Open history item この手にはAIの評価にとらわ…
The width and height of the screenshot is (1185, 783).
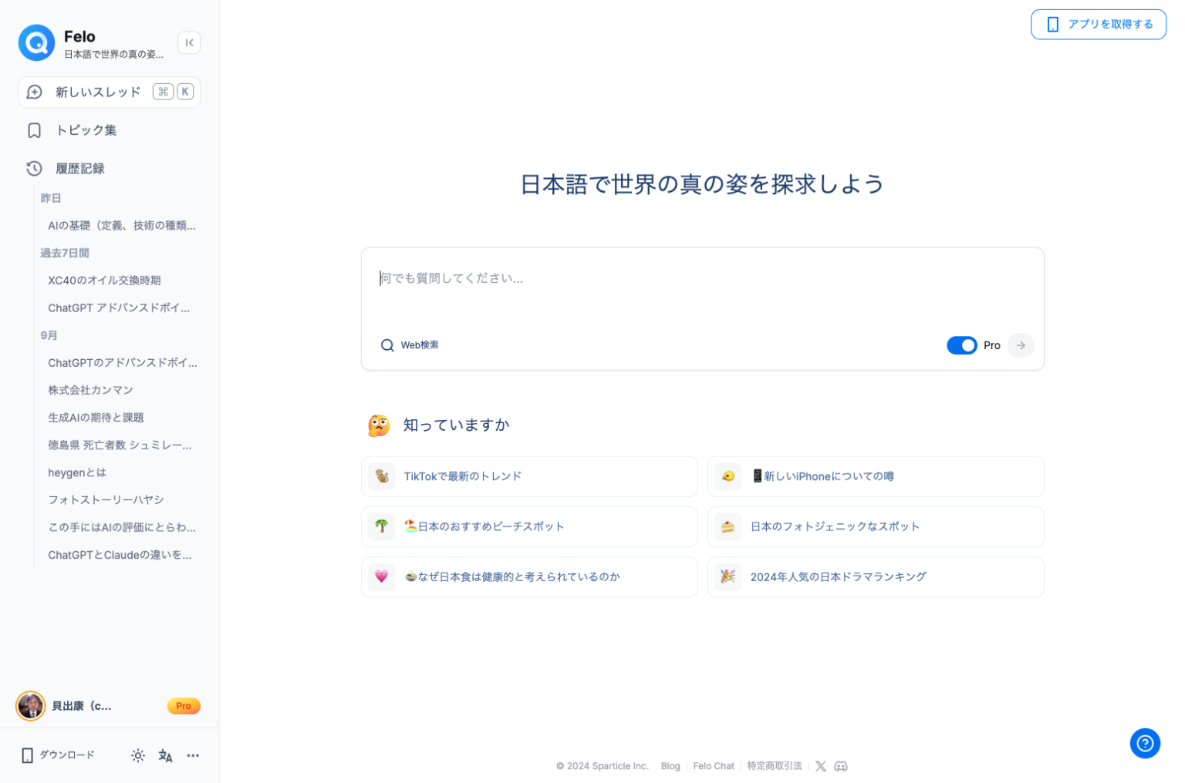(x=122, y=528)
